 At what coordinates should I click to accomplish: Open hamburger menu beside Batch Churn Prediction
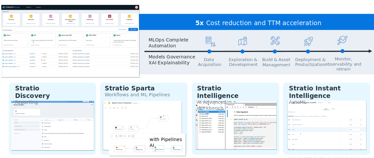coord(105,103)
